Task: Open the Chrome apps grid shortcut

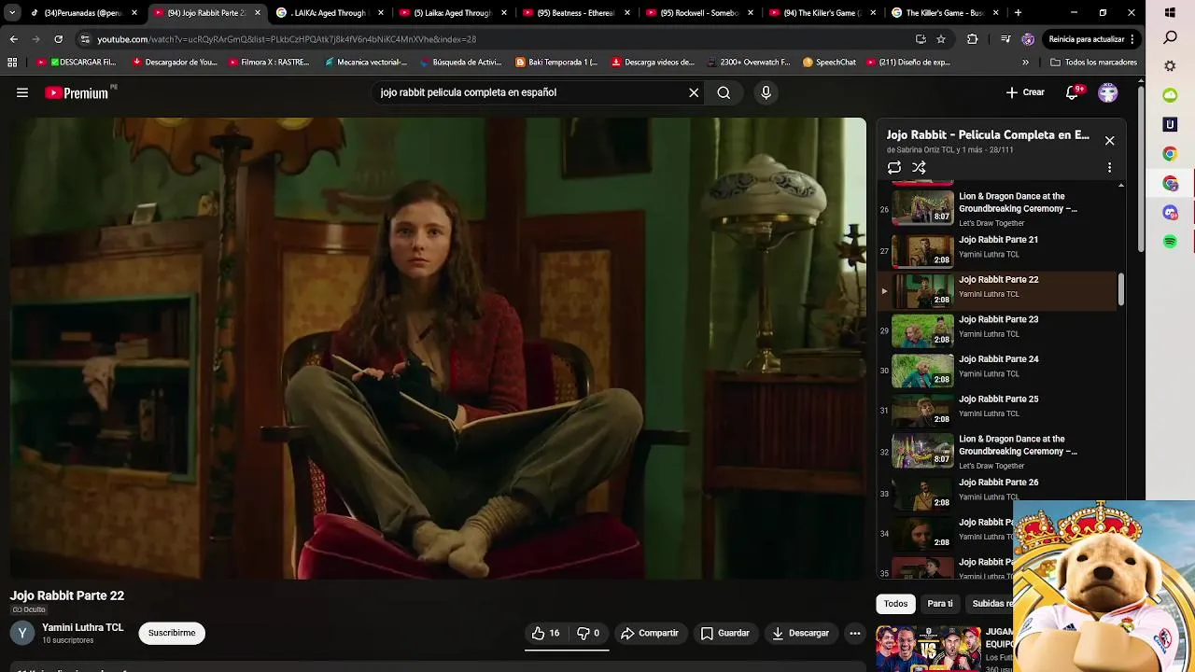Action: 12,63
